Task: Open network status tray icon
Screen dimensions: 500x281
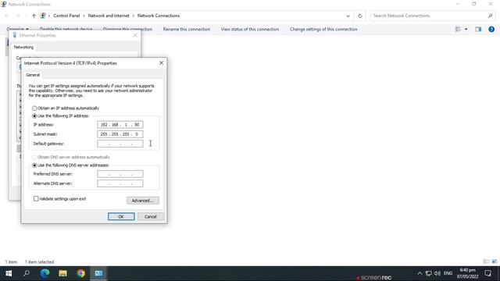Action: 429,273
